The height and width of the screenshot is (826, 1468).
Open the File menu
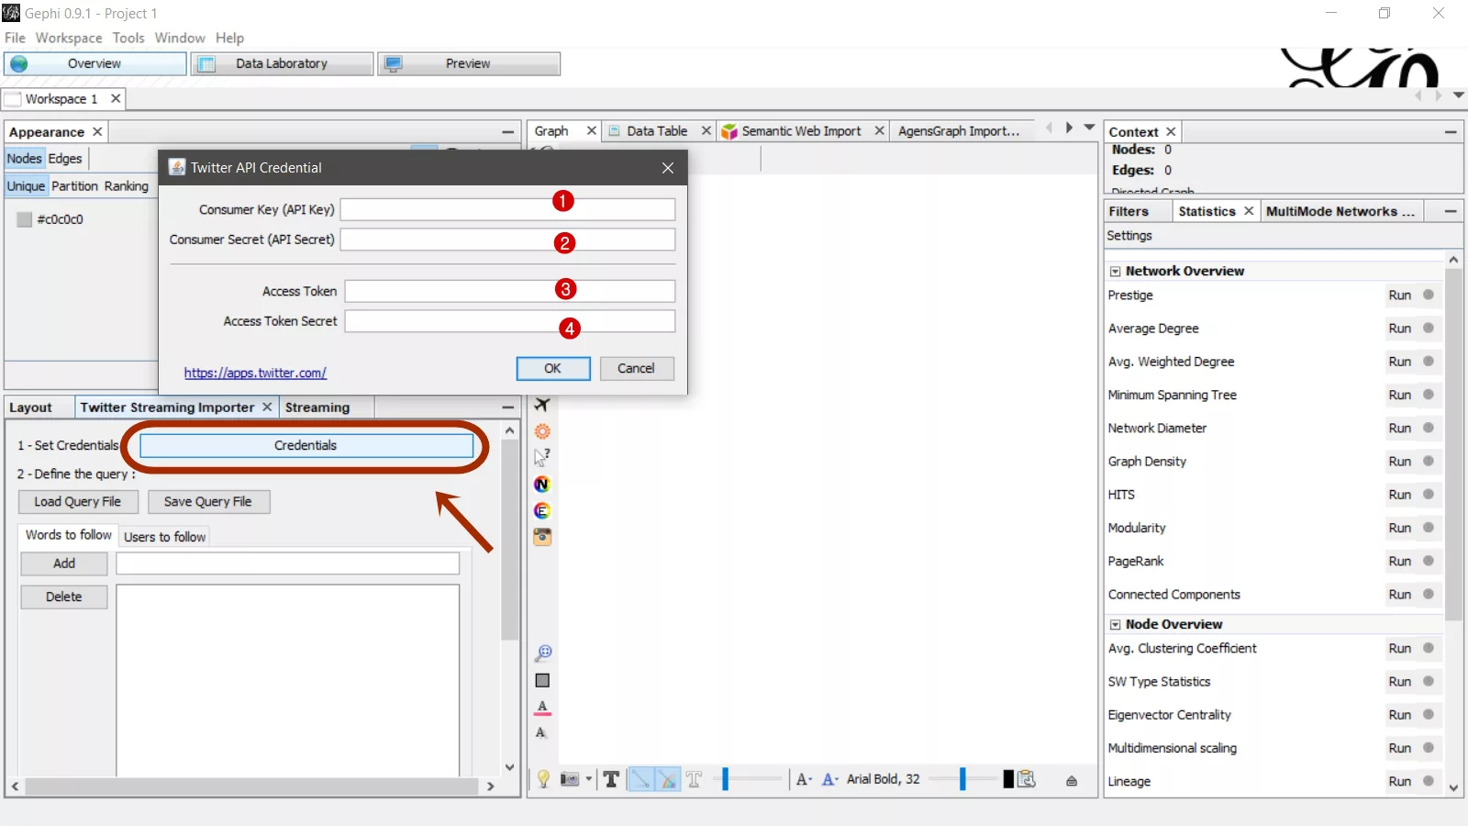15,38
